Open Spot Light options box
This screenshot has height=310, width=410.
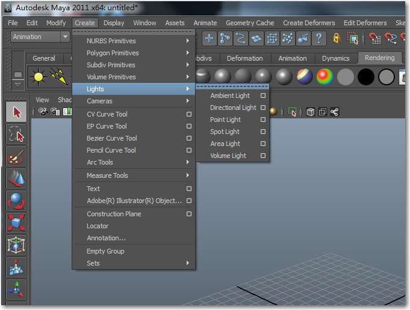pyautogui.click(x=263, y=132)
